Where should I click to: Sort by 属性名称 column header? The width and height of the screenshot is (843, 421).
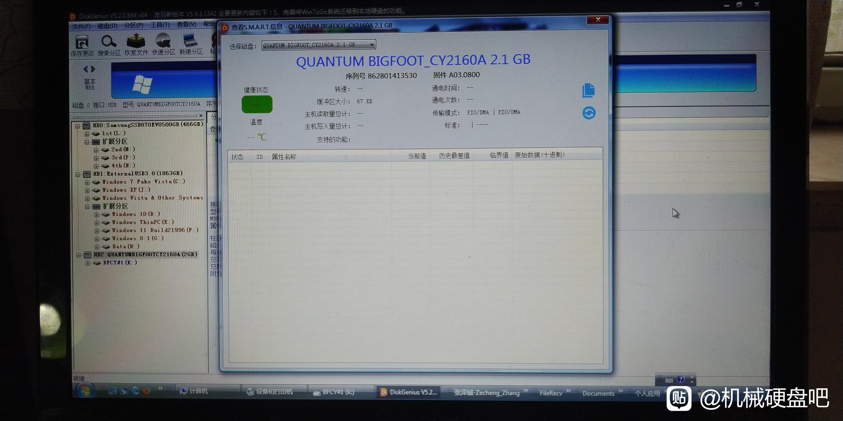click(x=284, y=157)
